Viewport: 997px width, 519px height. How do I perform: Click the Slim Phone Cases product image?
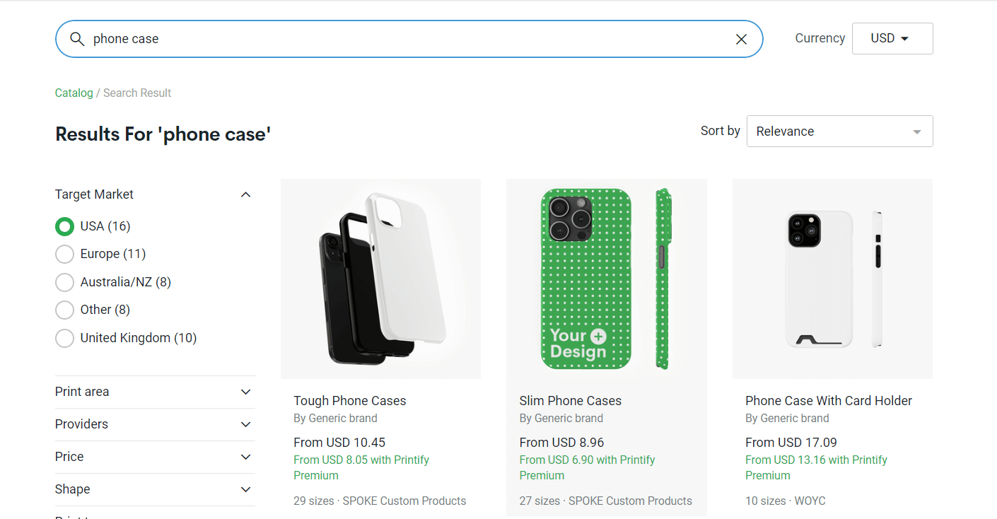click(606, 278)
